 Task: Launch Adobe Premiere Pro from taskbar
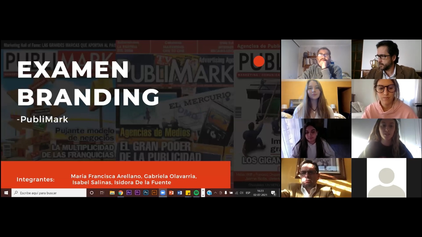click(137, 193)
